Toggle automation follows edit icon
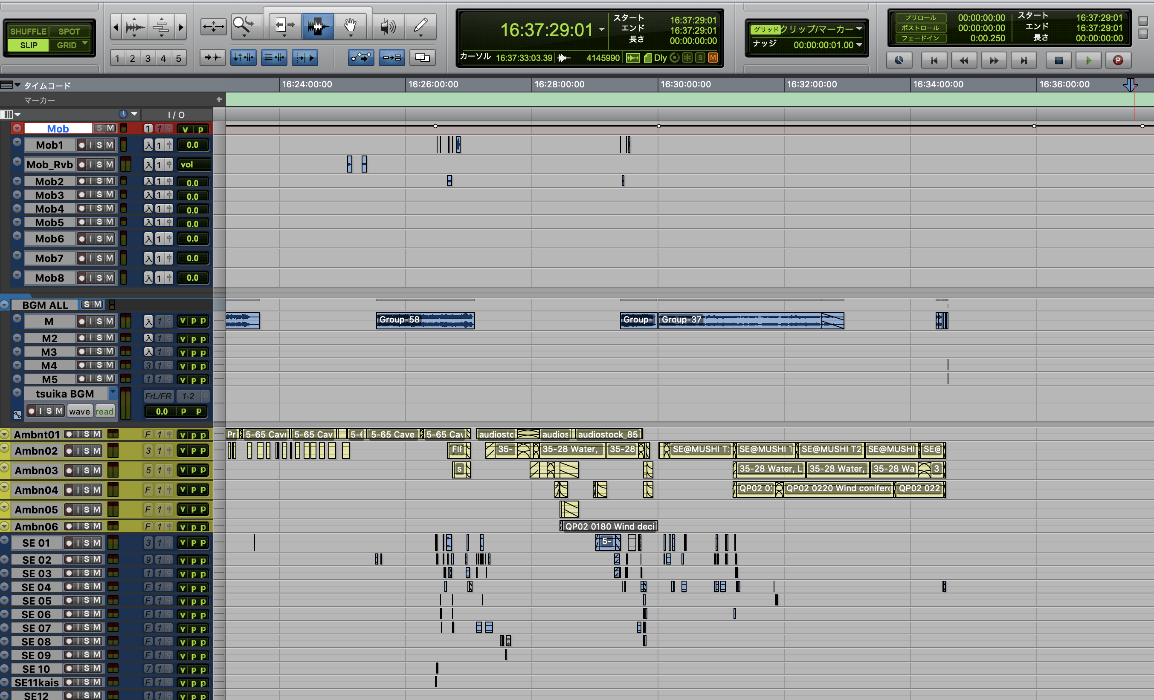The image size is (1154, 700). [361, 58]
